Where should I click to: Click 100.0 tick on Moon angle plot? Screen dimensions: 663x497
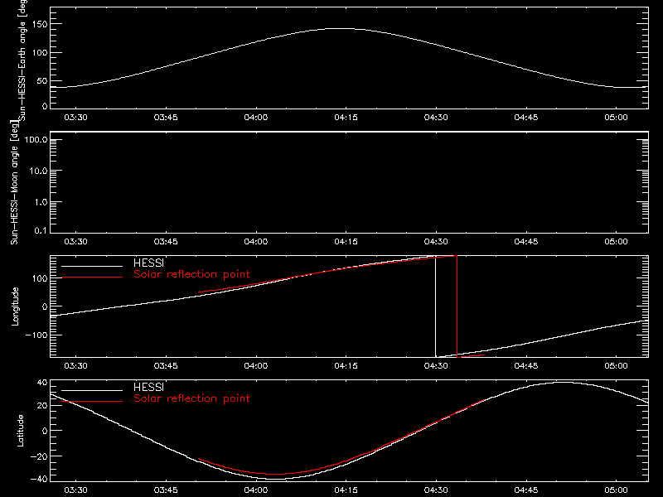36,139
